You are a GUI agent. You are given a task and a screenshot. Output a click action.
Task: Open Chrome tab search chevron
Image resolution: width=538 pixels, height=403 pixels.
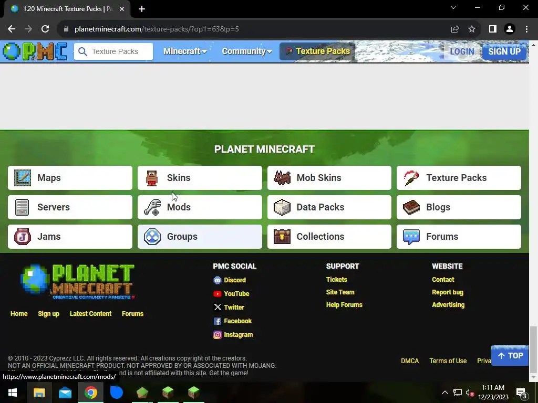453,7
